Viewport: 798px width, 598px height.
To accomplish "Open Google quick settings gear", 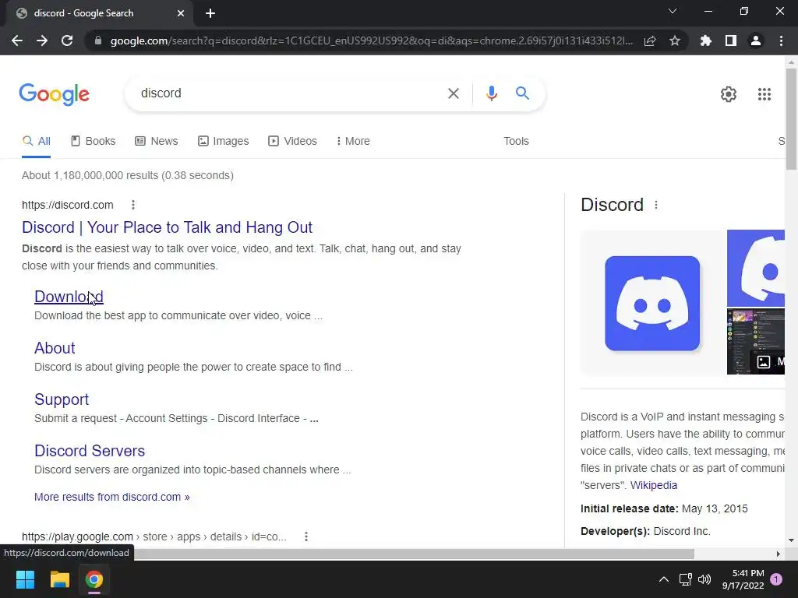I will point(729,94).
